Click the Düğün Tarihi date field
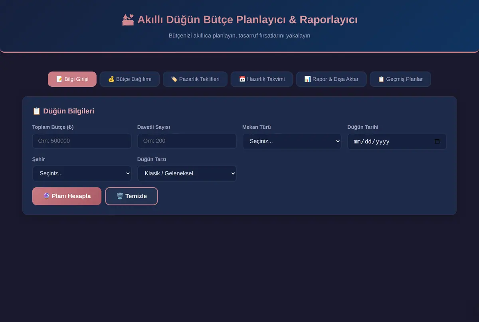 click(397, 141)
